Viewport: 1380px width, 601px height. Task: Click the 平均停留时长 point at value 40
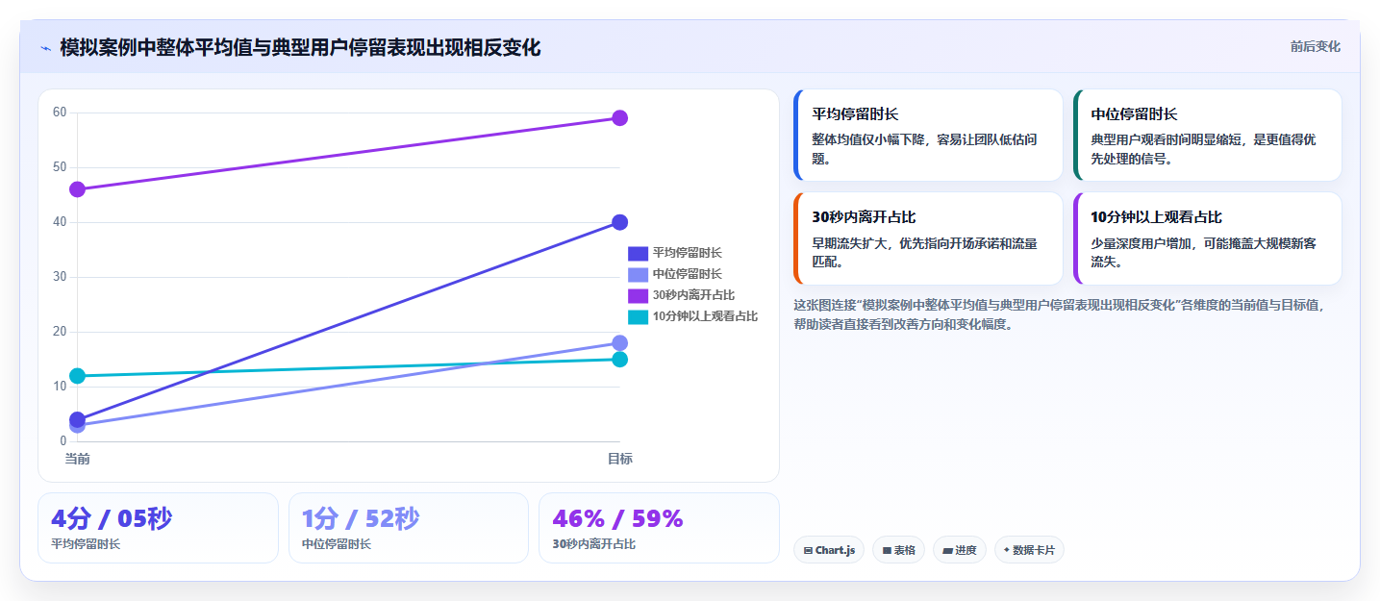point(620,222)
